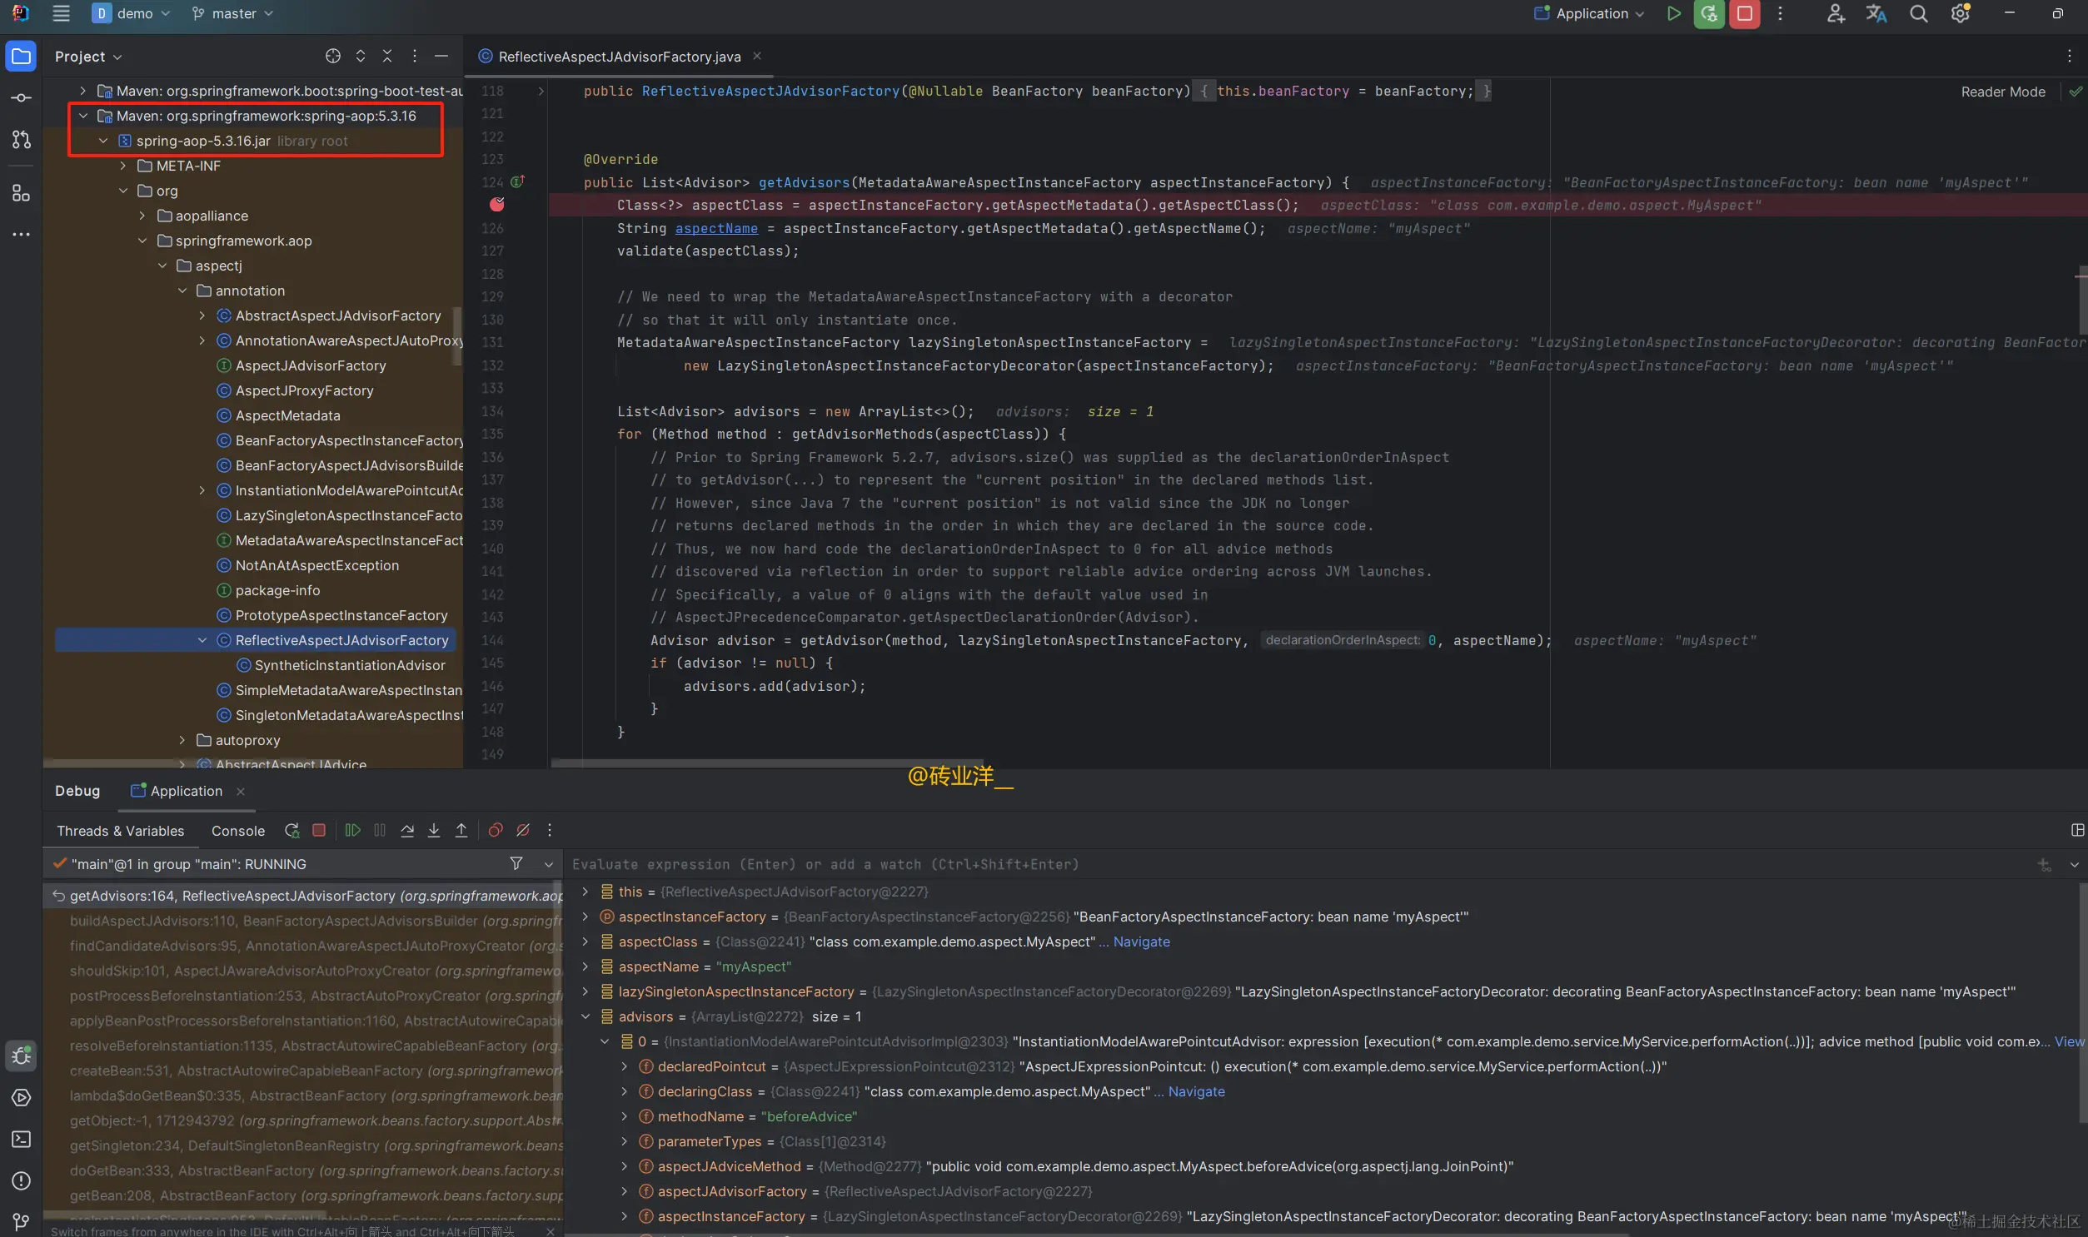Step out of current method

click(x=461, y=830)
